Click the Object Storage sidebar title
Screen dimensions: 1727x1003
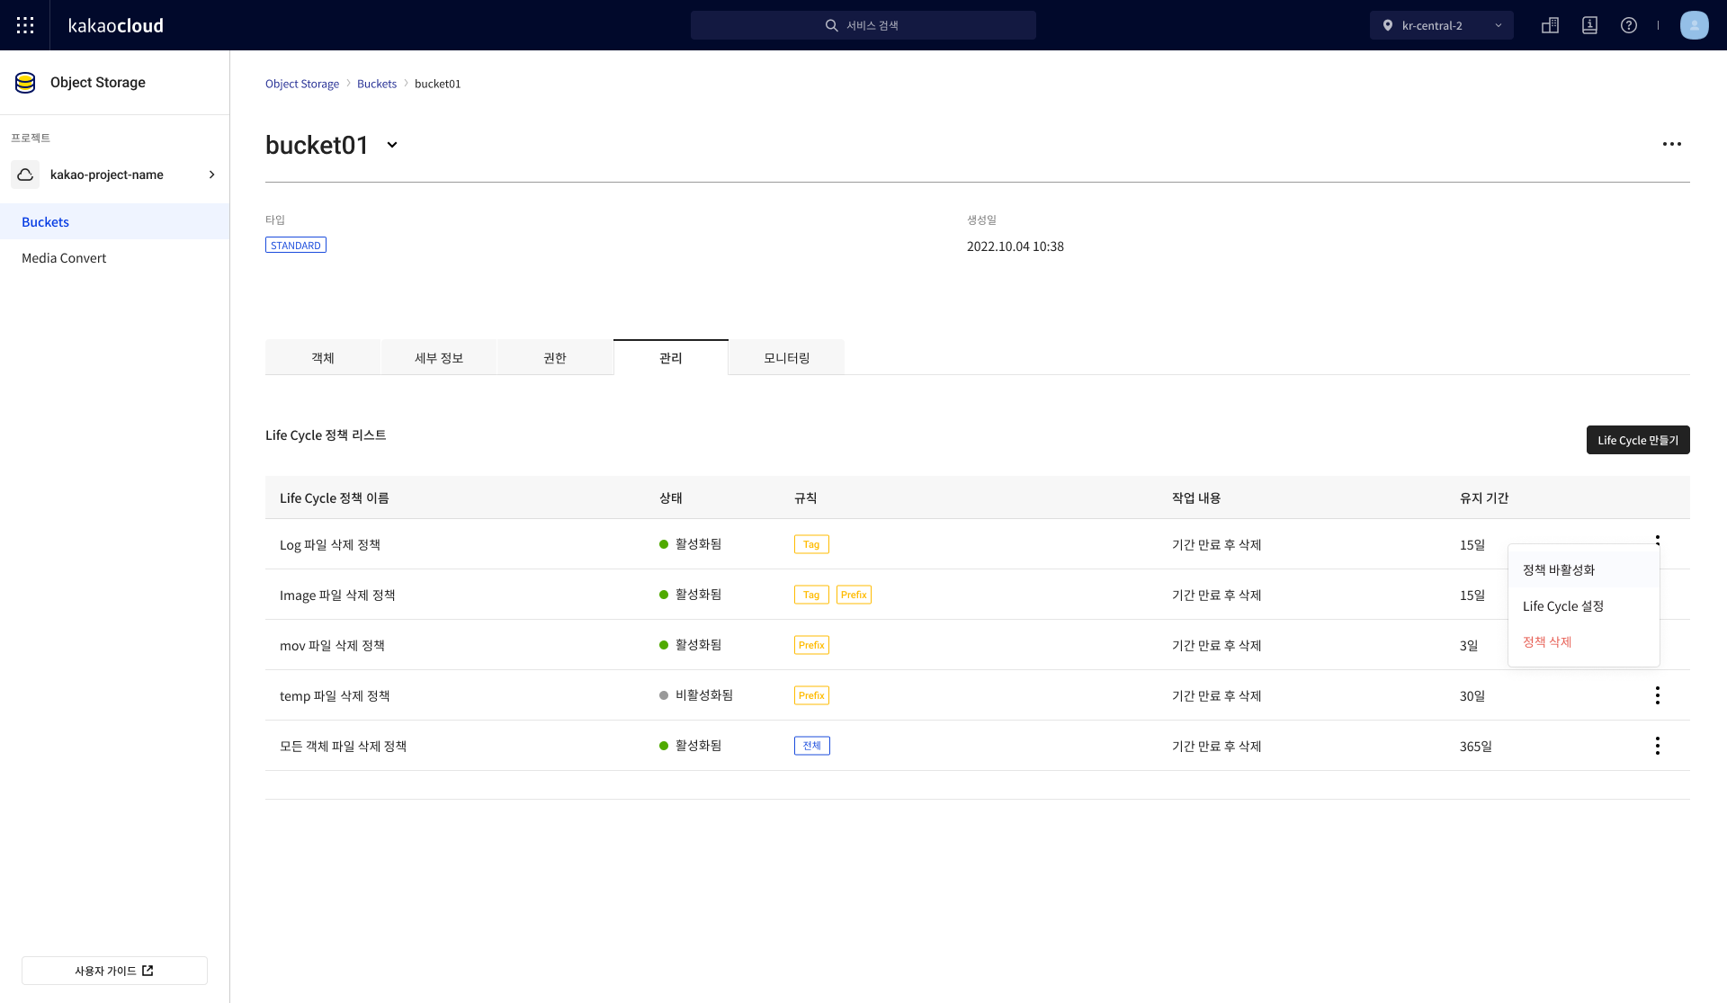98,82
